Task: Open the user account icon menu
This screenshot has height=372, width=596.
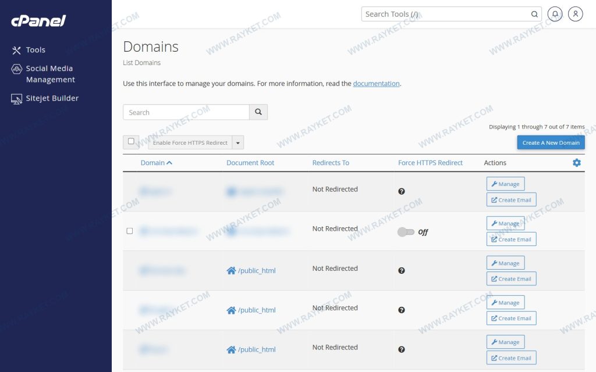Action: (x=576, y=14)
